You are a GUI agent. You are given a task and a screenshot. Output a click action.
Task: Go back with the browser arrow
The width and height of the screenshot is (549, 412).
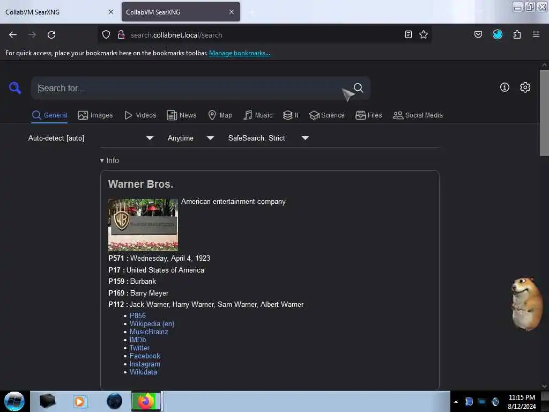point(13,35)
